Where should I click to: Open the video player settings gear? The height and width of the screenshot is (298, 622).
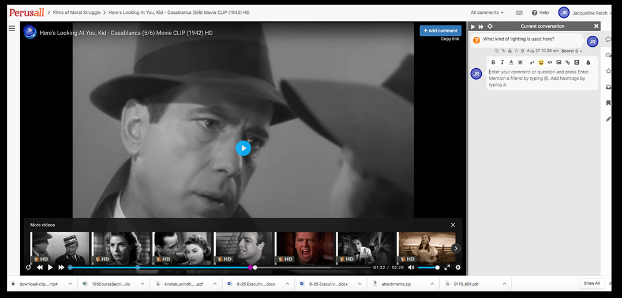coord(458,267)
